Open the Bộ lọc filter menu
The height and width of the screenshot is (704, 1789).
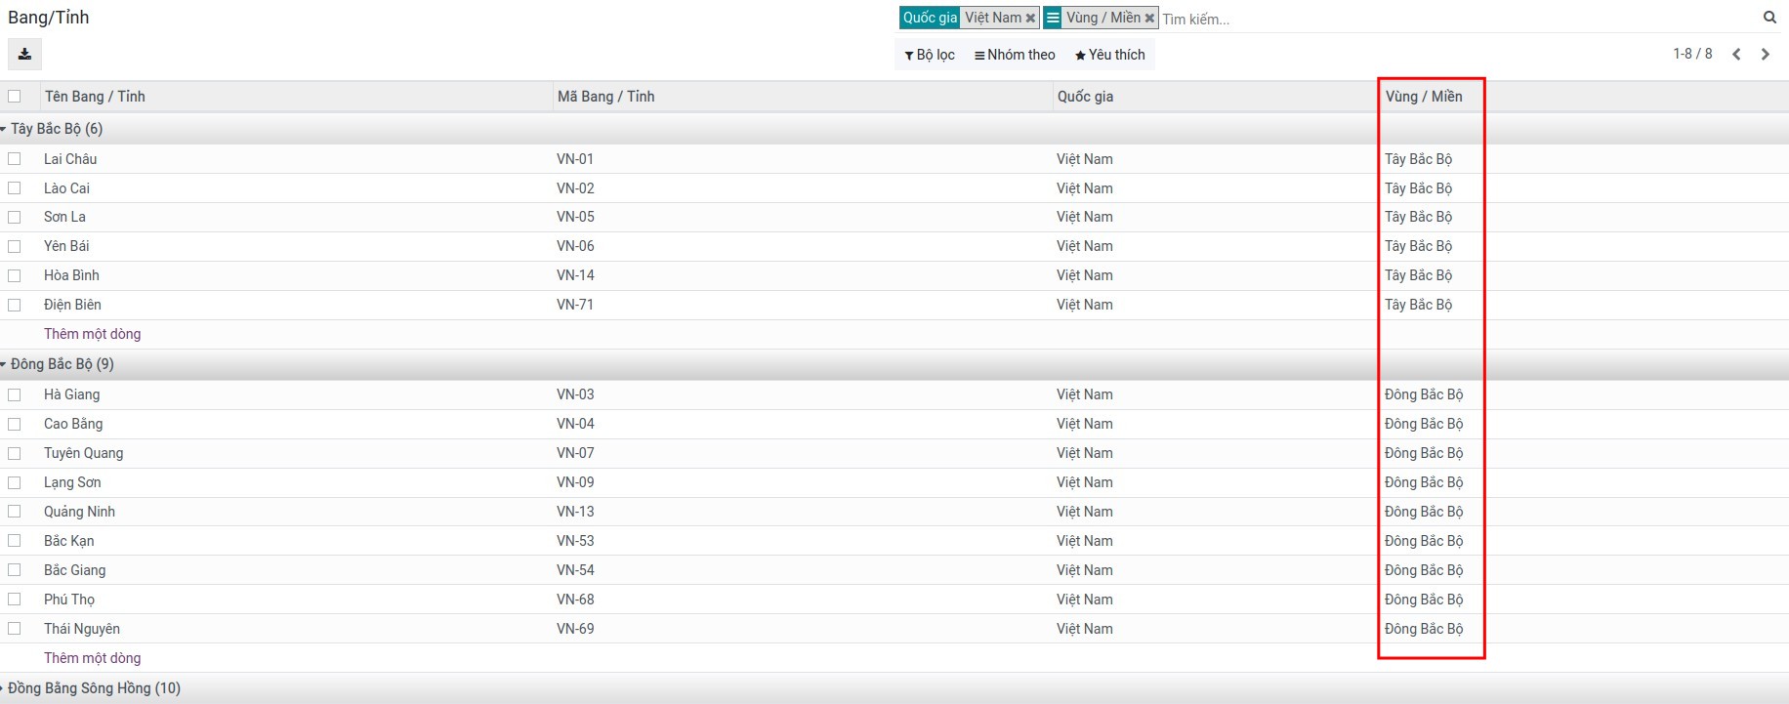coord(930,55)
